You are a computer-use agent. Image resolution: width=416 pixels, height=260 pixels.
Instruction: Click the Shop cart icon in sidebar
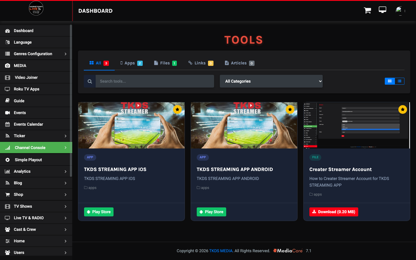pyautogui.click(x=8, y=194)
